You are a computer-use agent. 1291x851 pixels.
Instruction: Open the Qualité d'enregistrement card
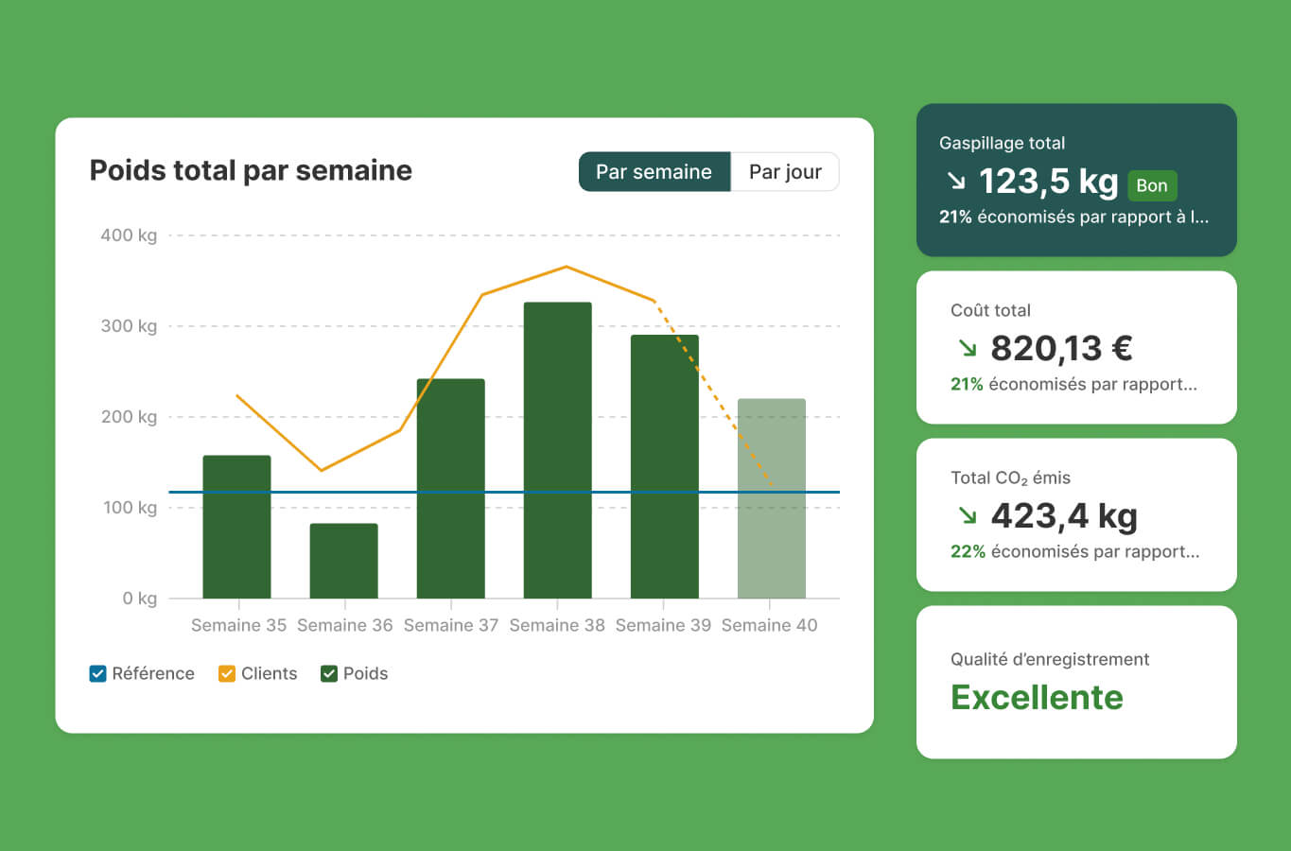coord(1076,682)
